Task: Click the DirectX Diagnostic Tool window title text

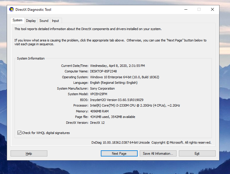Action: (33, 10)
